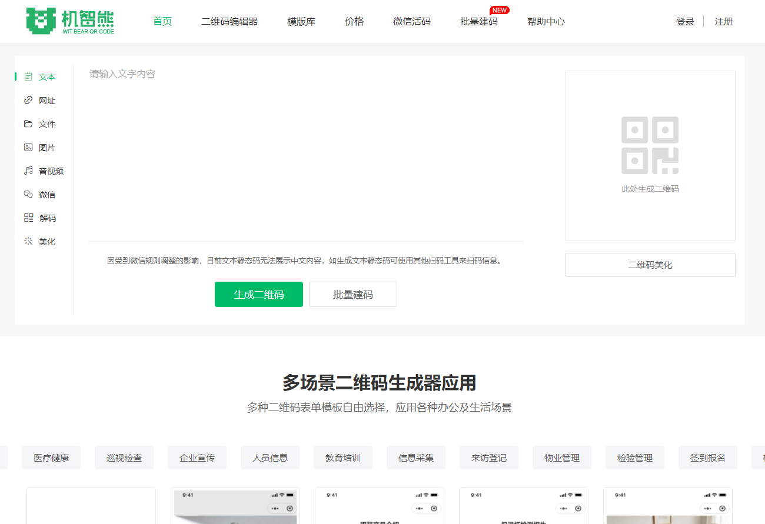Choose the 图片 image icon in sidebar

coord(28,148)
